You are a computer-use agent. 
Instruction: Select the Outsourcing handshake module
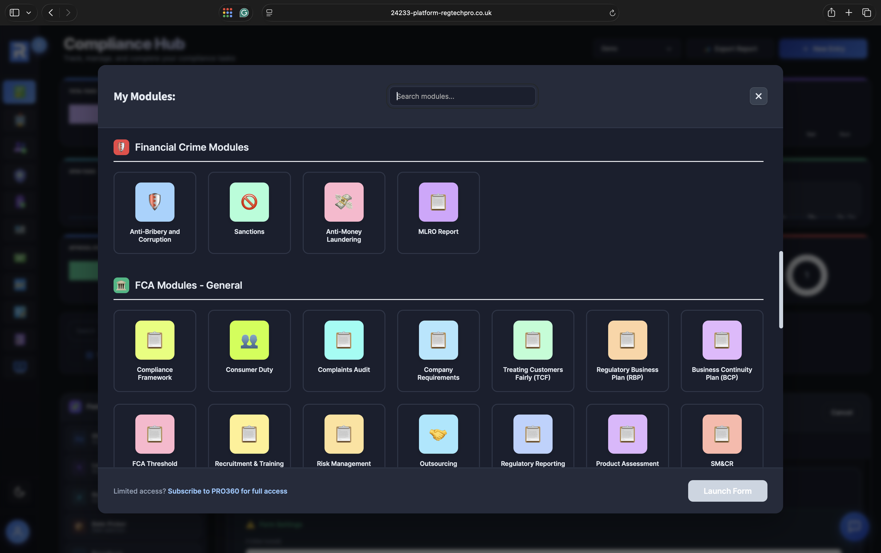(x=438, y=434)
